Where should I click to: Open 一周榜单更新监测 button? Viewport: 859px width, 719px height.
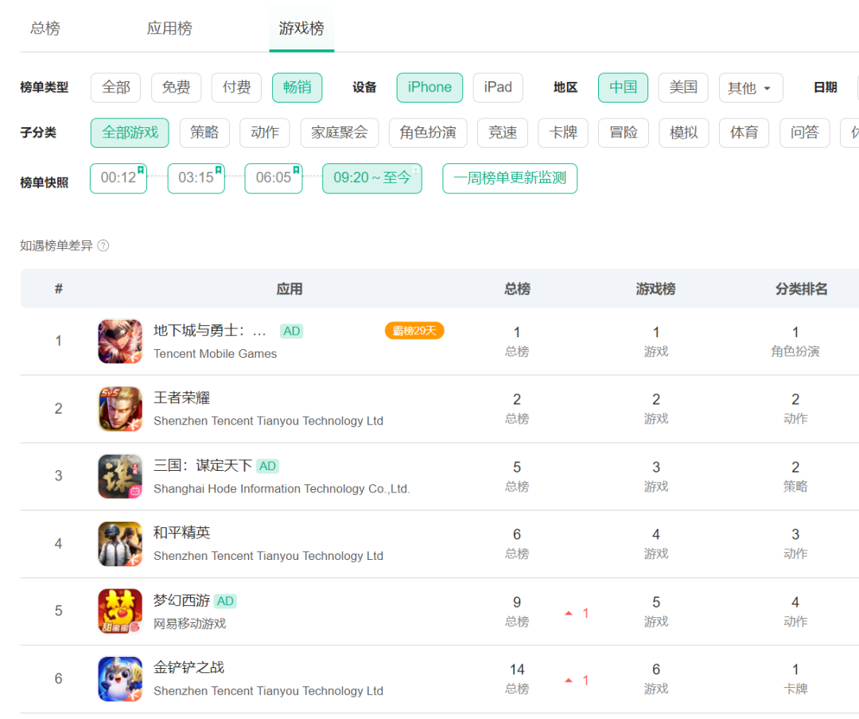[510, 178]
